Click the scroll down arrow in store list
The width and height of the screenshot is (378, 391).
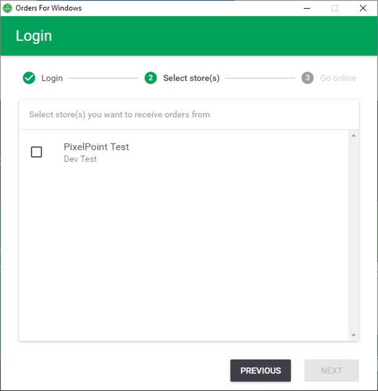[354, 335]
